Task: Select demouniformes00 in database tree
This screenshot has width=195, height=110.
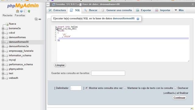Action: point(19,42)
